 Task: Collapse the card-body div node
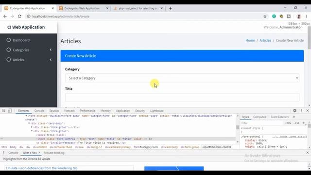pos(29,123)
